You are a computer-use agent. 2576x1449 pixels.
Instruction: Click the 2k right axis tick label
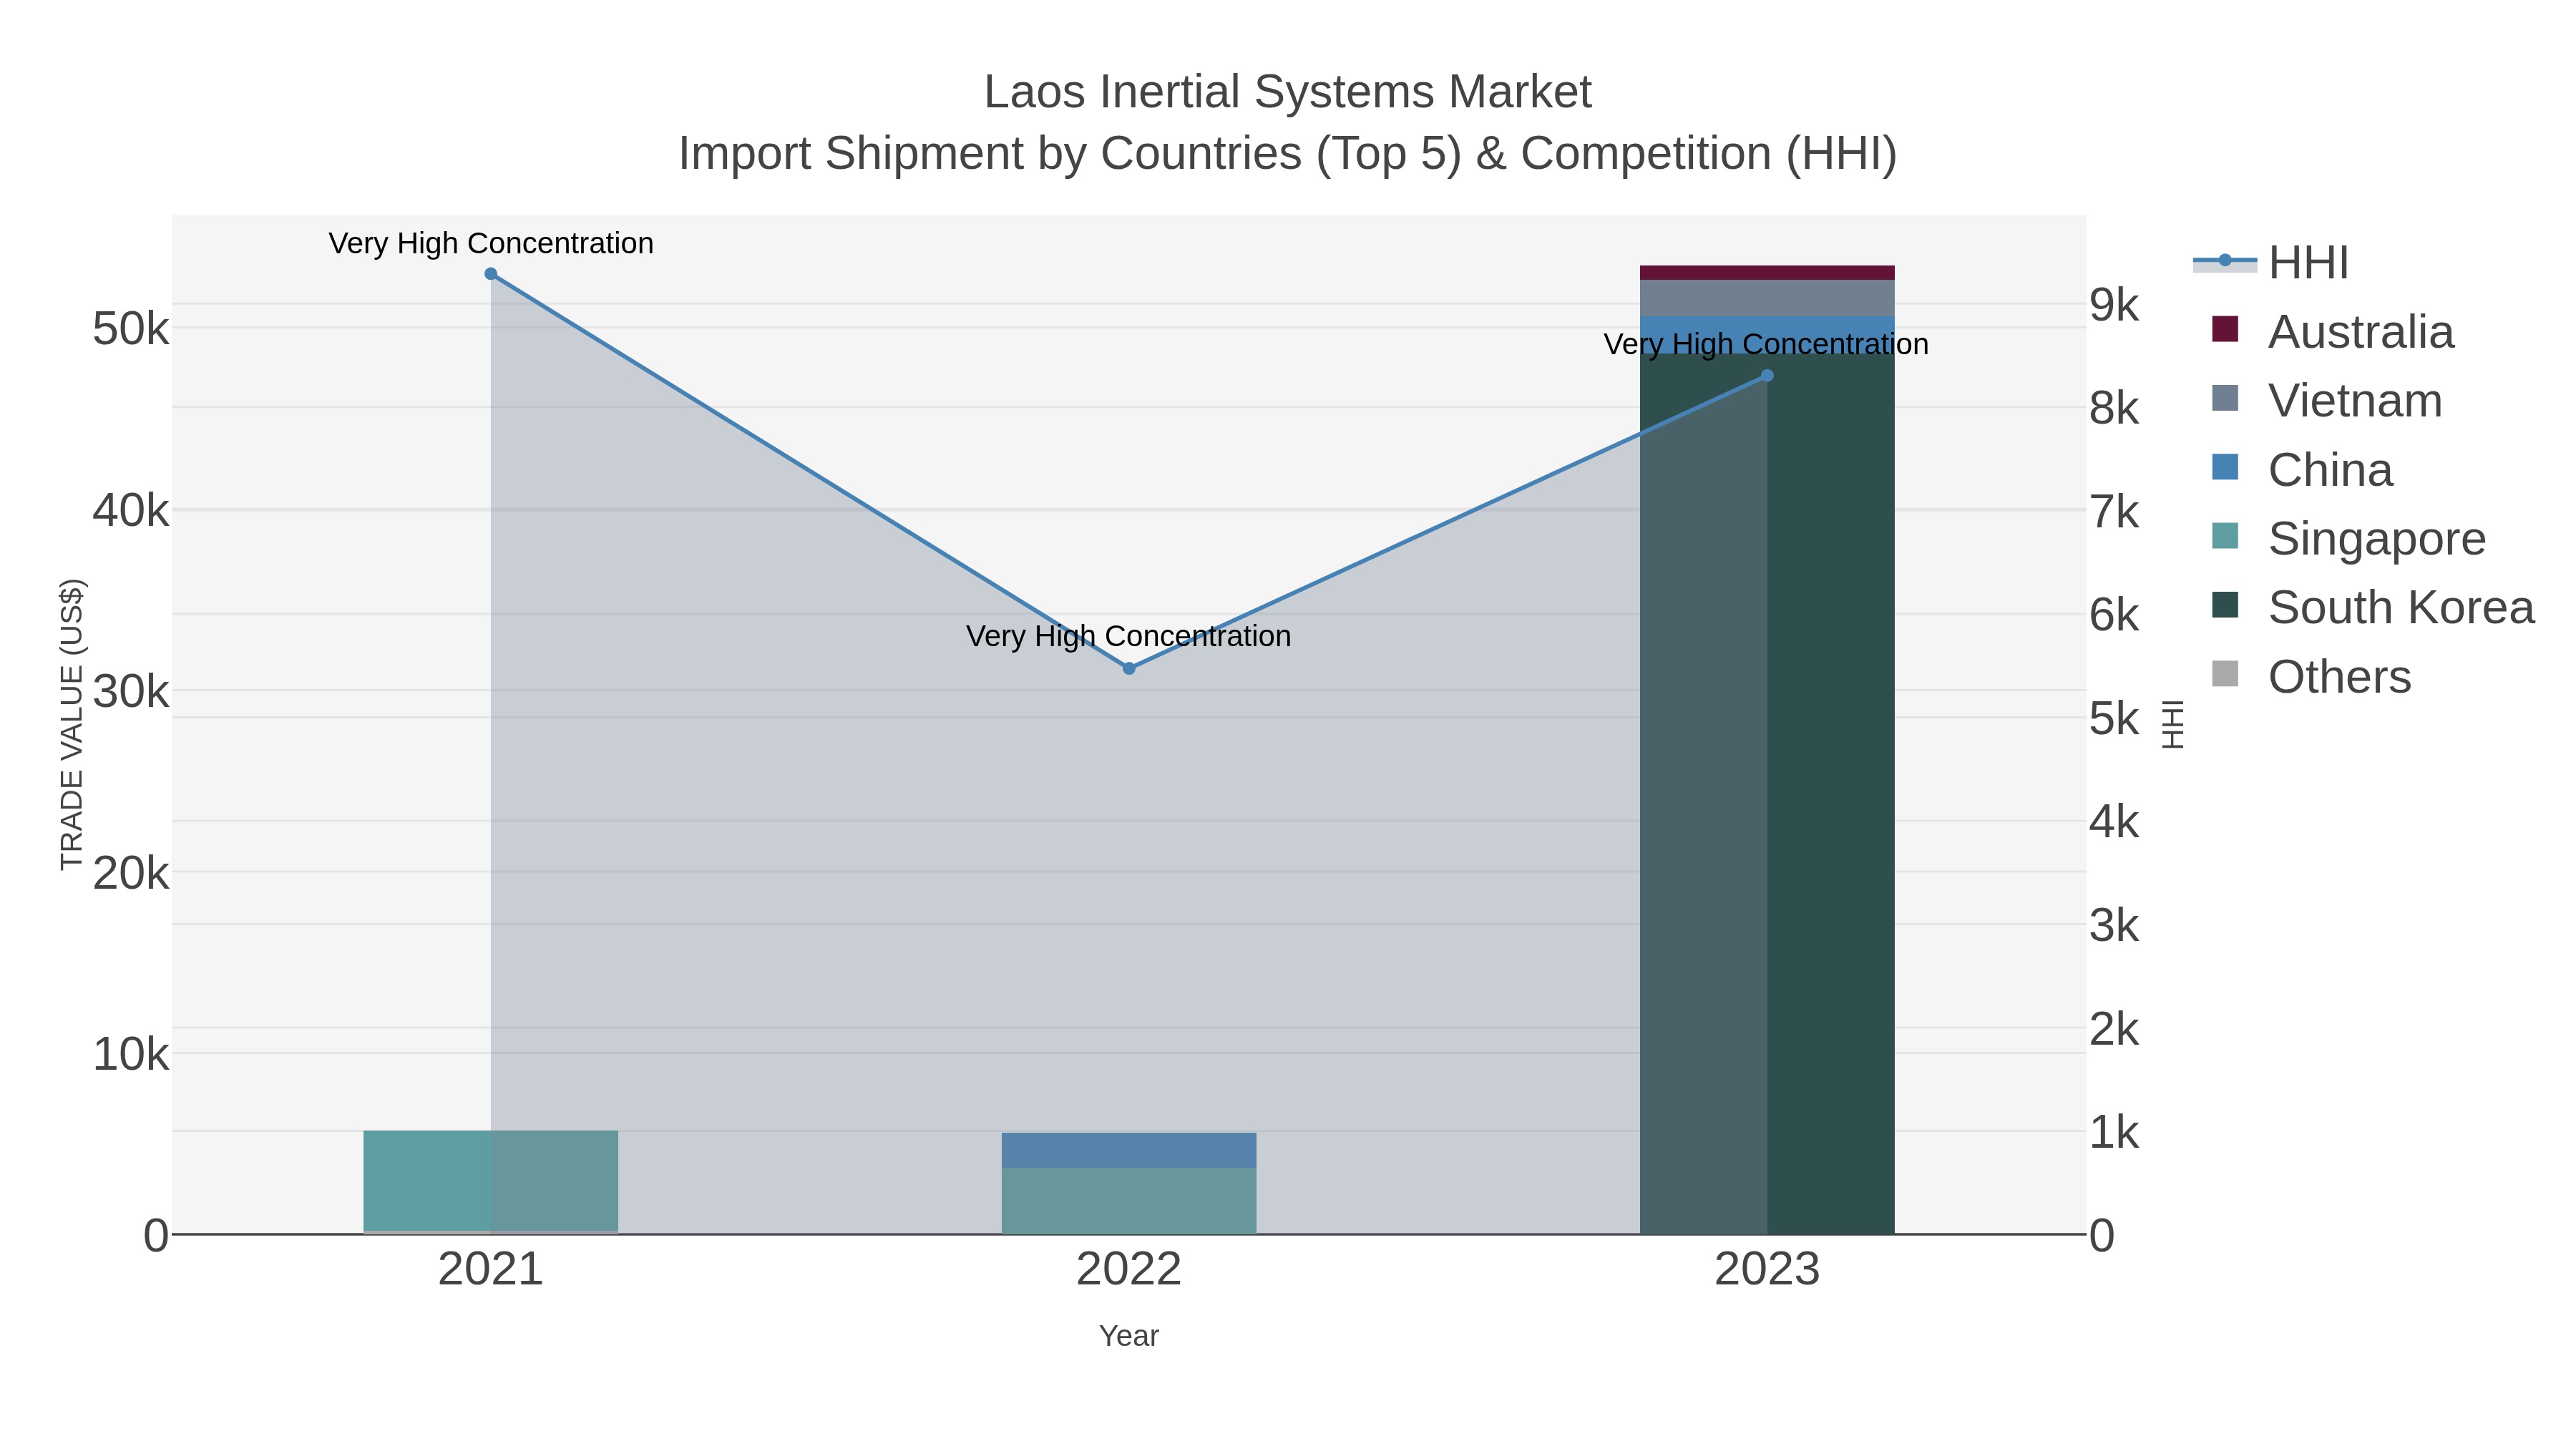coord(2114,1030)
